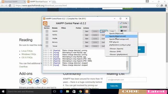This screenshot has width=168, height=94.
Task: Select Apache (httpd-ssl.conf) menu entry
Action: point(121,36)
